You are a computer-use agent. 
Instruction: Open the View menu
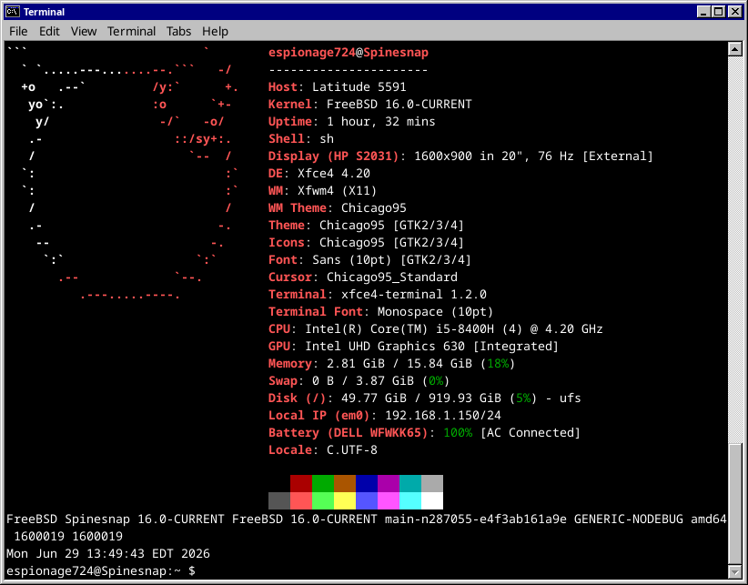click(84, 32)
